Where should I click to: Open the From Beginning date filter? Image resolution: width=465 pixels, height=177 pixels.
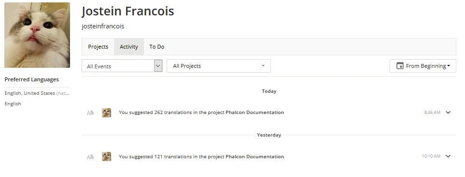pyautogui.click(x=423, y=66)
